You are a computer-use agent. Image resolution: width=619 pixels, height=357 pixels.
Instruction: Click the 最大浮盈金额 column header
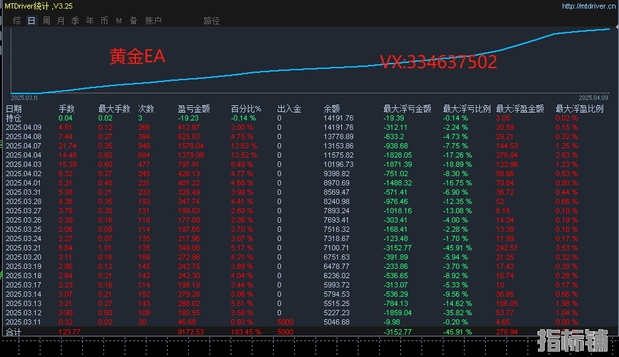point(520,109)
